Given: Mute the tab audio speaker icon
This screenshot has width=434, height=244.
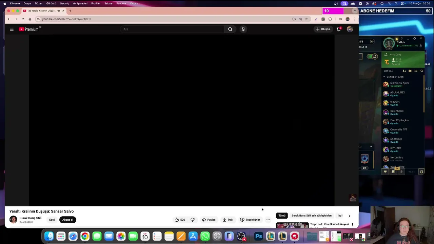Looking at the screenshot, I should [x=59, y=11].
